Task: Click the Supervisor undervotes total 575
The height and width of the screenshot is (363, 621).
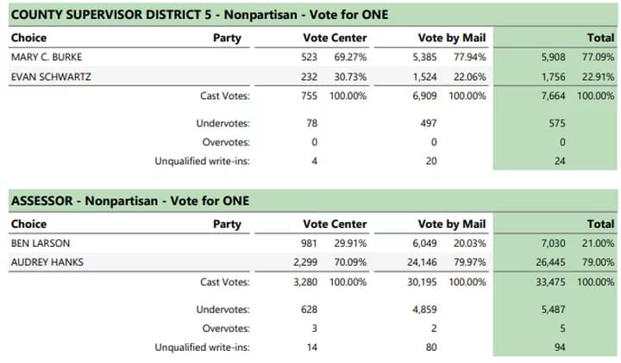Action: 557,123
